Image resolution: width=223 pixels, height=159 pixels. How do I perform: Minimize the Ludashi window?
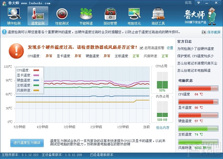[207, 3]
